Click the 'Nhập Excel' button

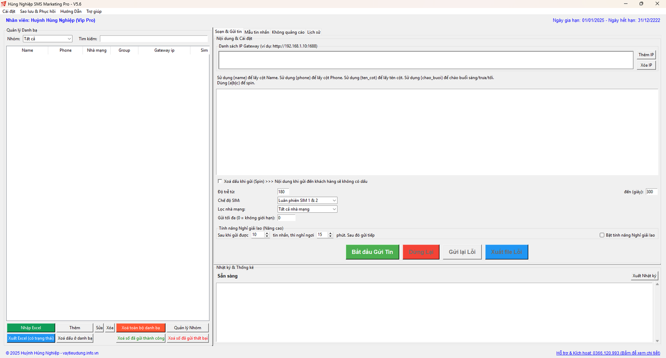click(31, 328)
